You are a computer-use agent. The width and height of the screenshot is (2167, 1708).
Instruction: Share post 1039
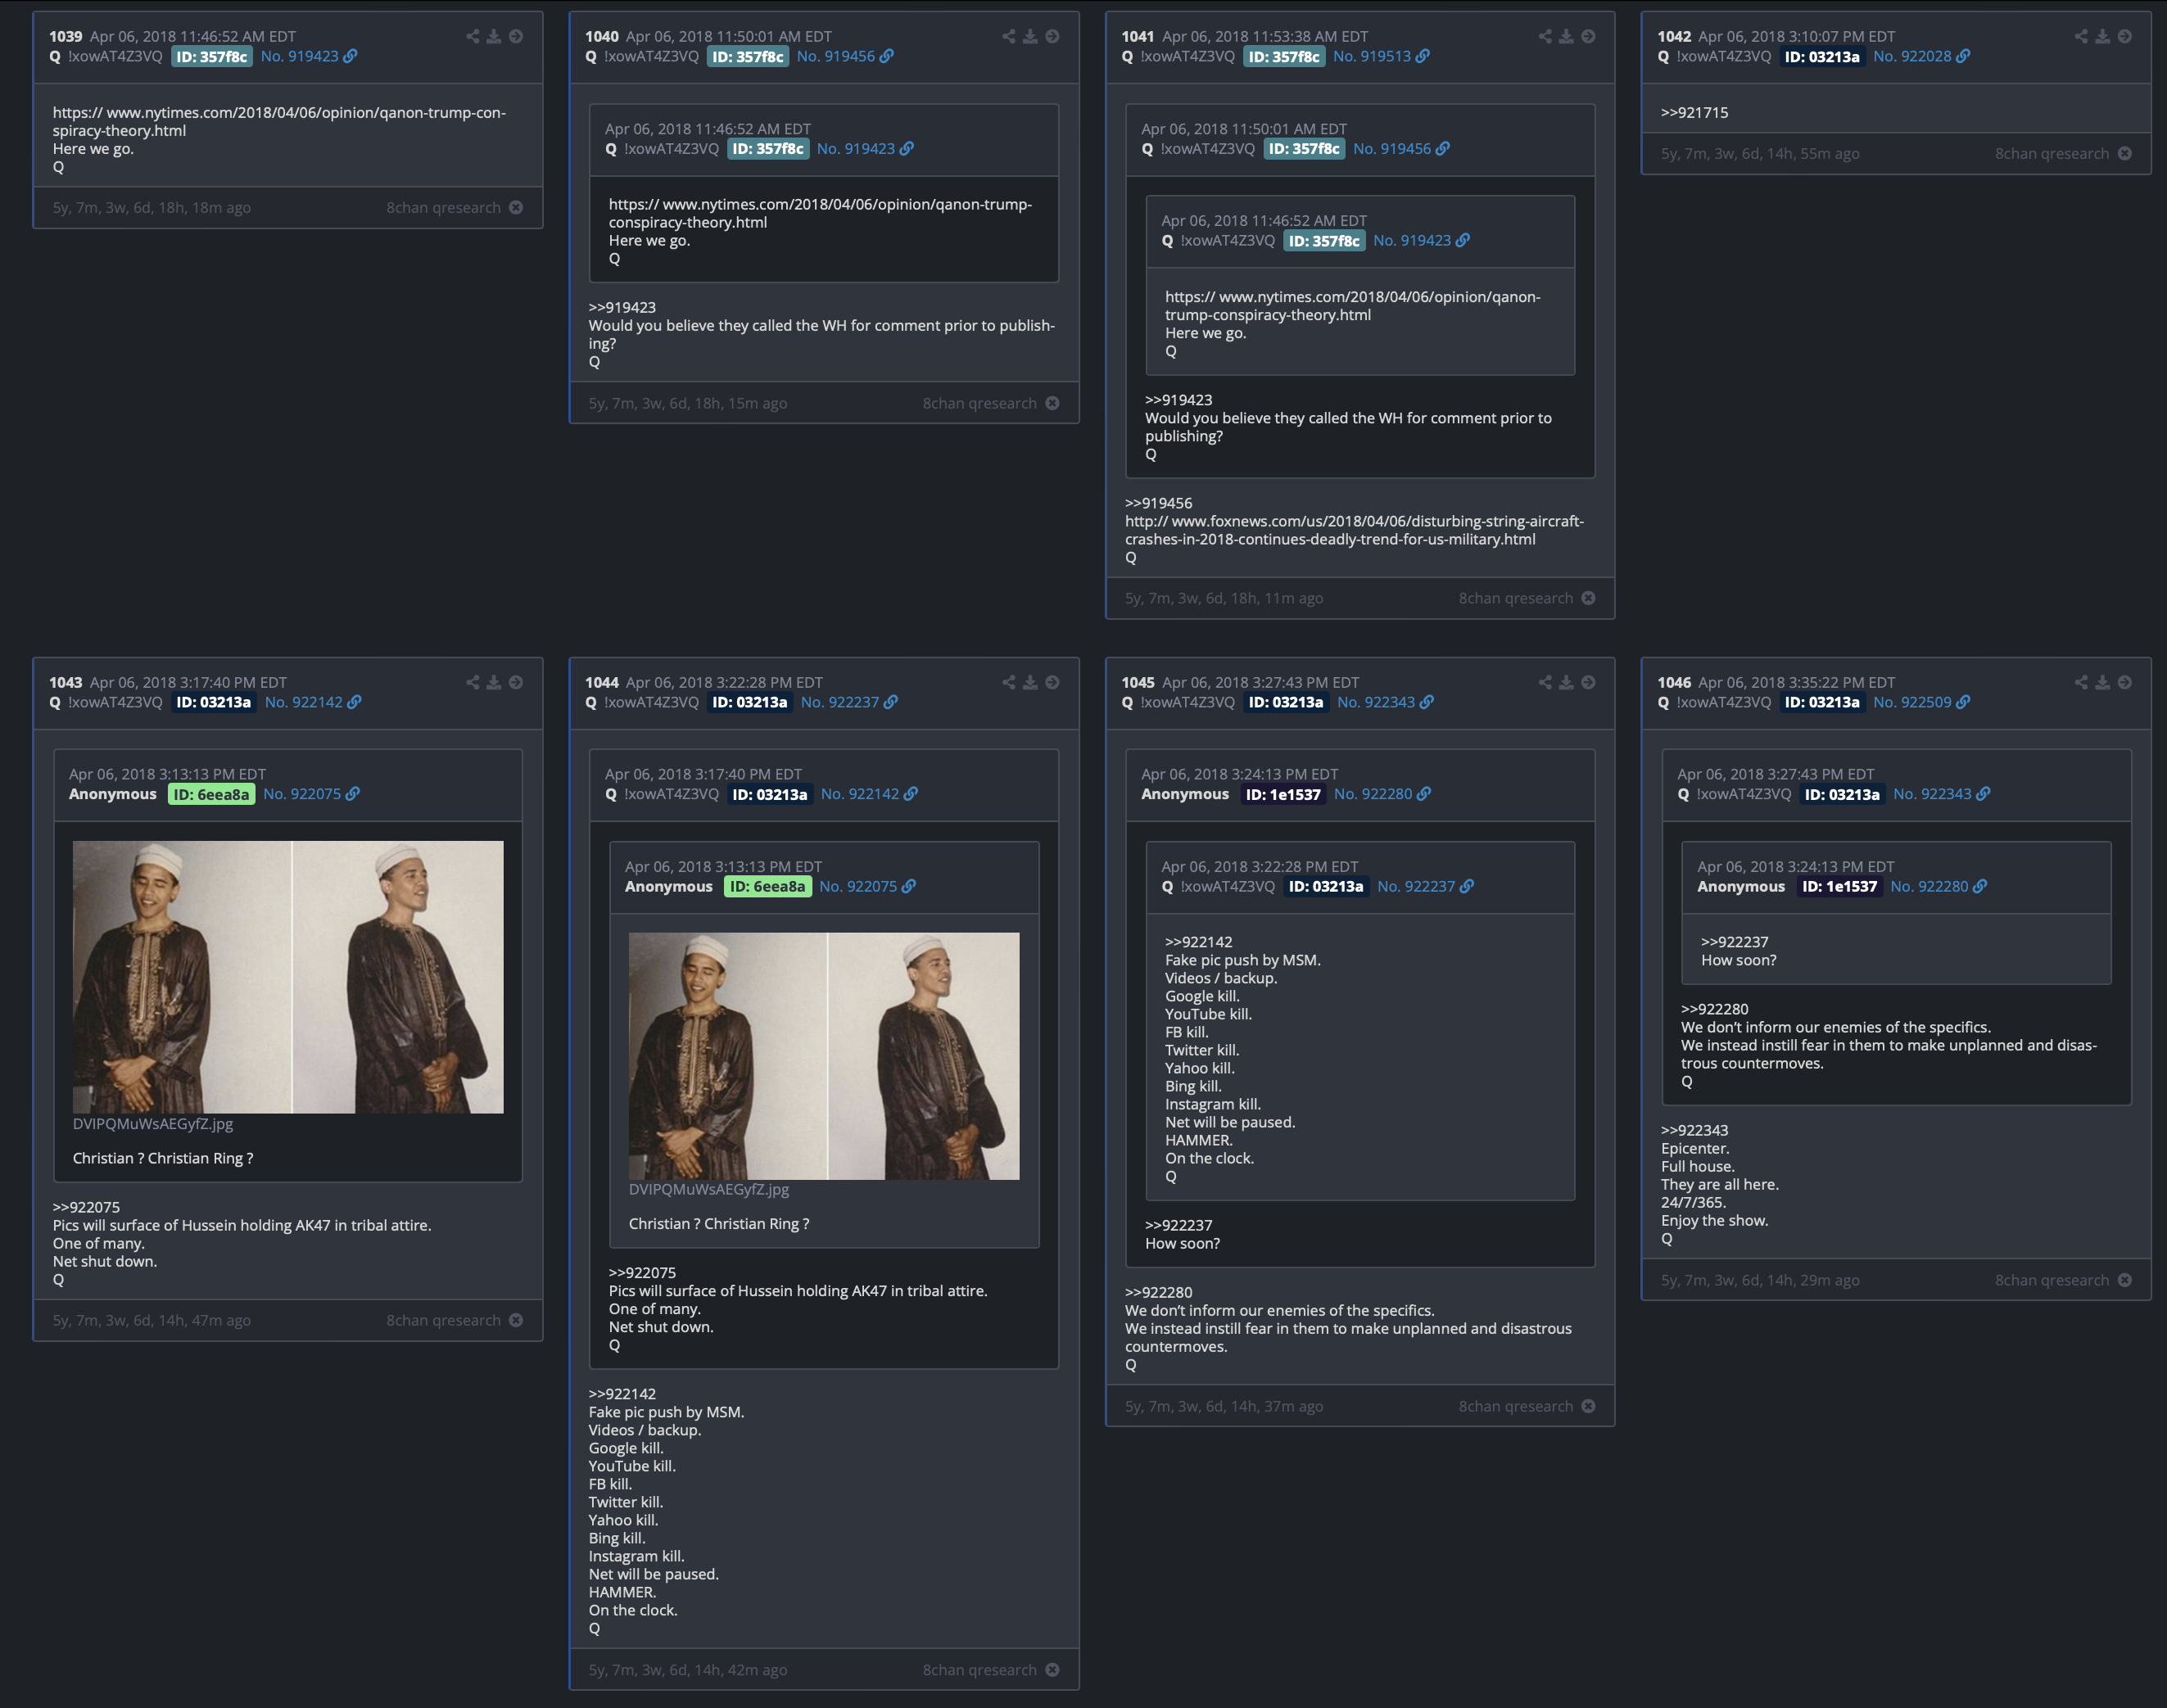tap(472, 36)
